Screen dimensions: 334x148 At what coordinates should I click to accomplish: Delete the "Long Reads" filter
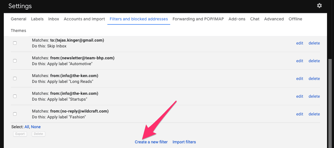[314, 79]
